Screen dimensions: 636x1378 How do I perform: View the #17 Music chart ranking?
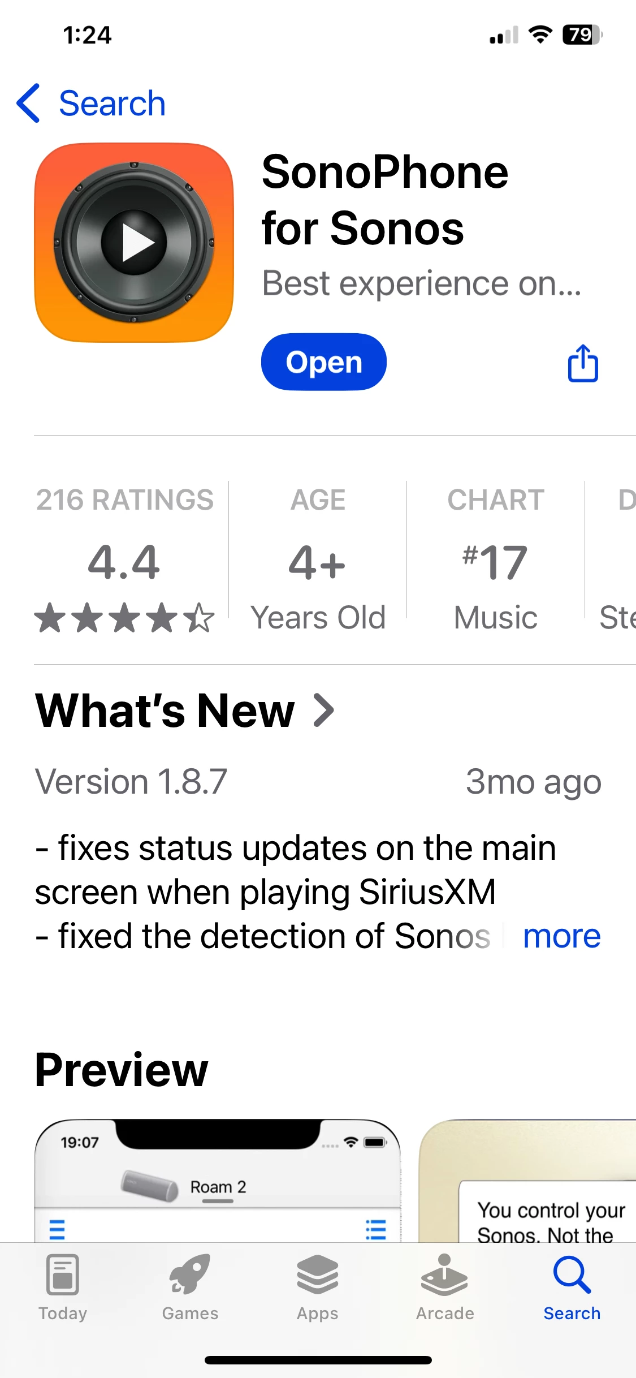pyautogui.click(x=496, y=559)
